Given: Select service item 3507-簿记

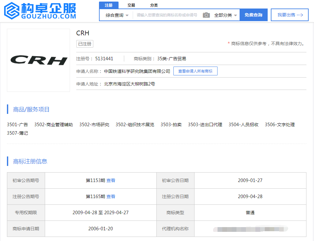Looking at the screenshot, I should click(x=17, y=133).
